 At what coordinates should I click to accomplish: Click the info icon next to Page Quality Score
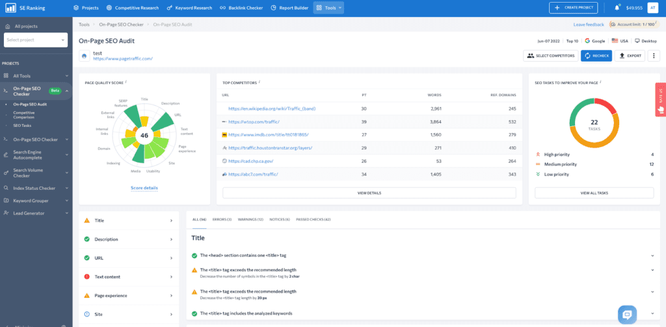[126, 81]
